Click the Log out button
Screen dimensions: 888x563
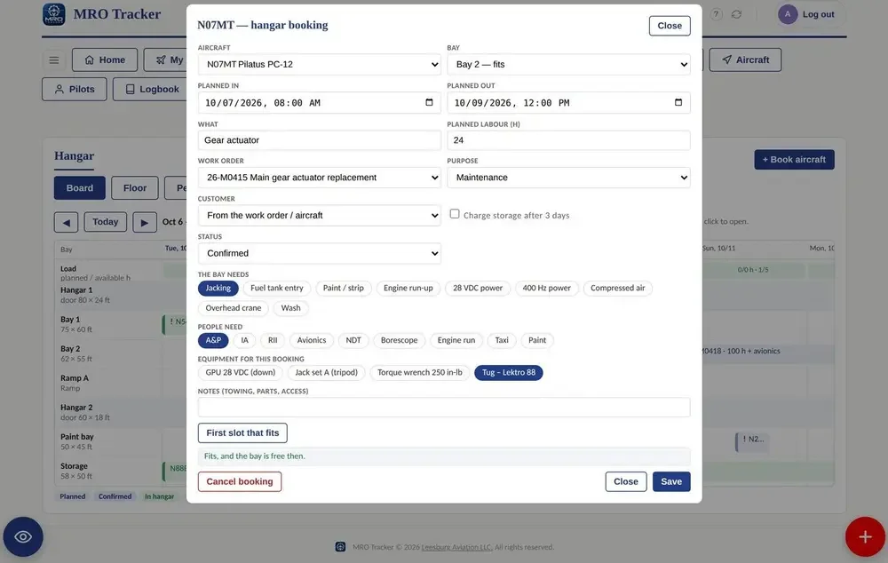point(819,14)
